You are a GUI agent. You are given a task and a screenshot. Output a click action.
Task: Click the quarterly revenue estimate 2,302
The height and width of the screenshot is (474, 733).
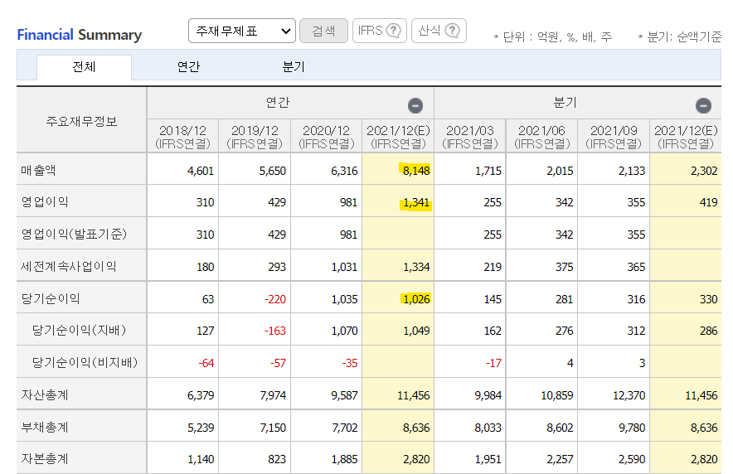point(703,171)
